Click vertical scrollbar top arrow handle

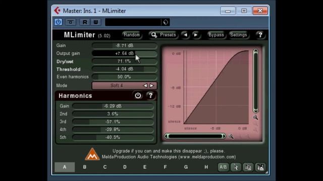click(x=256, y=51)
